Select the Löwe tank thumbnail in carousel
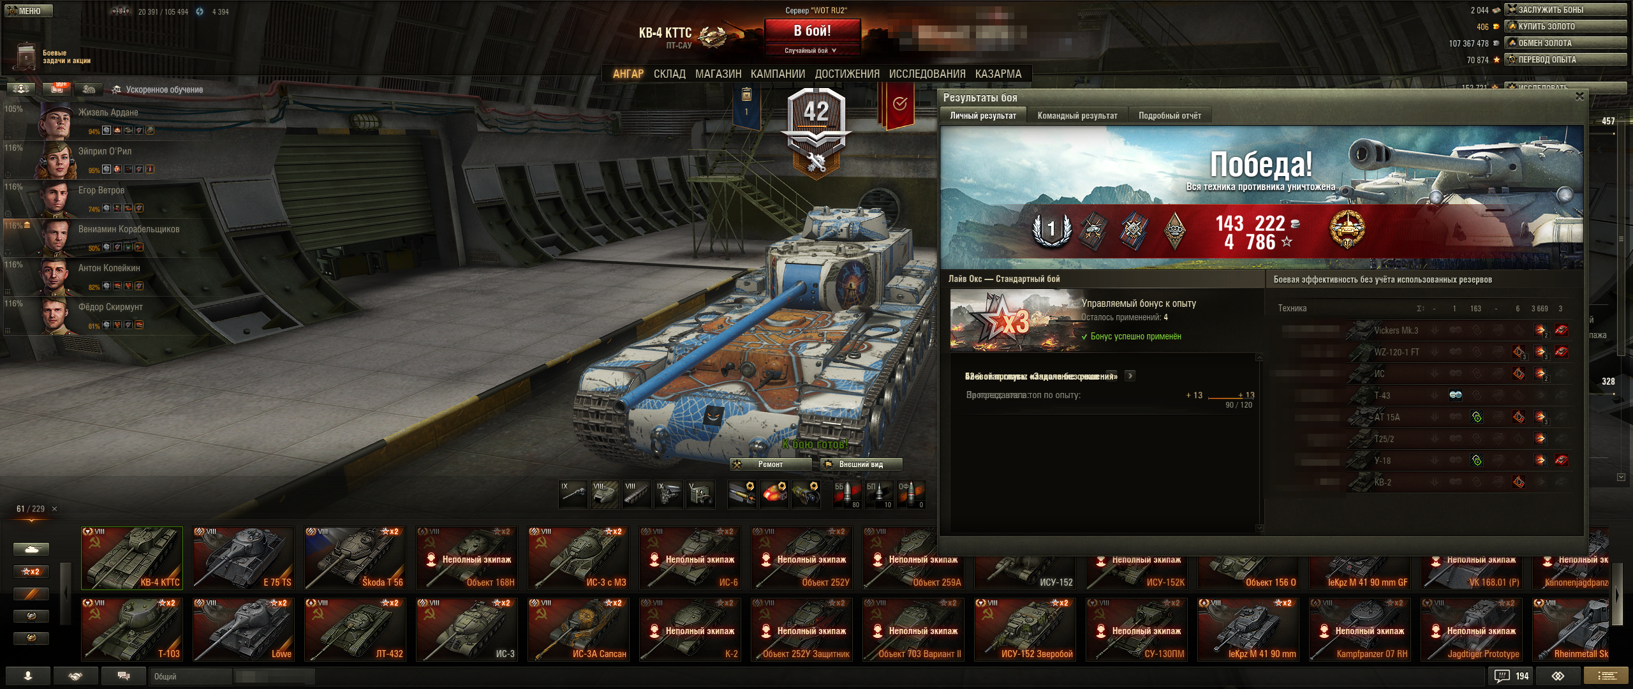The height and width of the screenshot is (689, 1633). tap(243, 629)
